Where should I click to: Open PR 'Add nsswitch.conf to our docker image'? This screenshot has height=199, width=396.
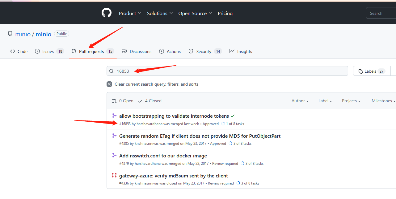pos(163,156)
